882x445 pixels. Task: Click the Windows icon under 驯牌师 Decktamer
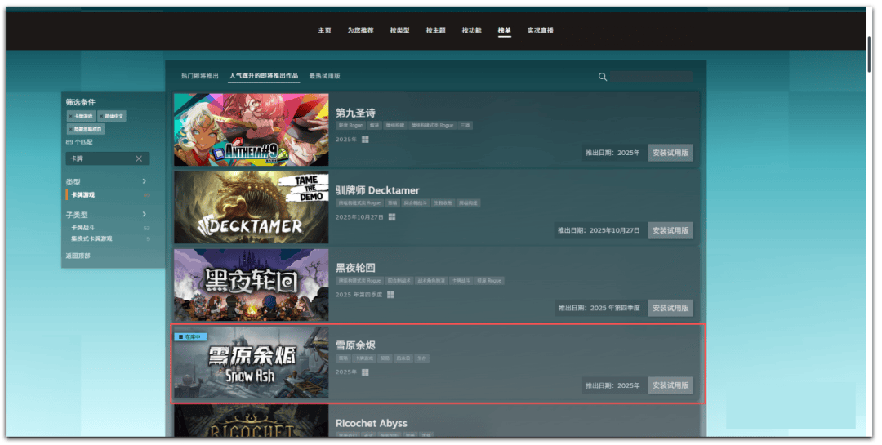[392, 217]
